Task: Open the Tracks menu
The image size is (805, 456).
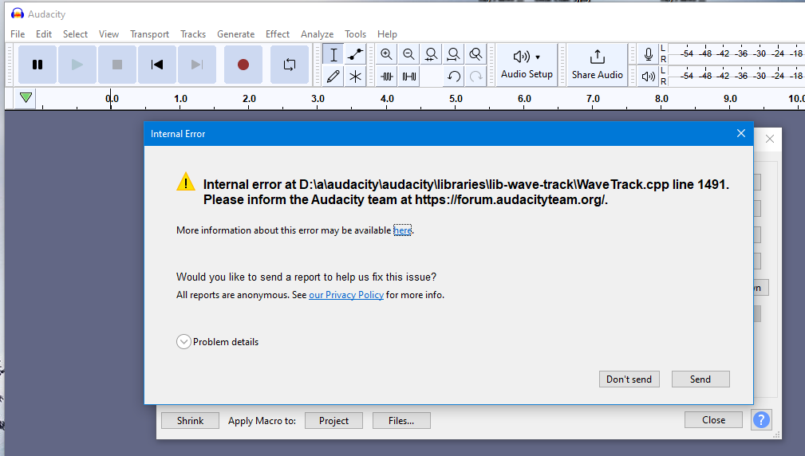Action: 193,33
